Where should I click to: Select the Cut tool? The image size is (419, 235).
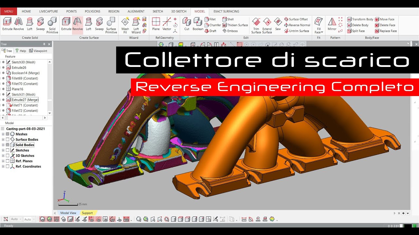tap(187, 24)
